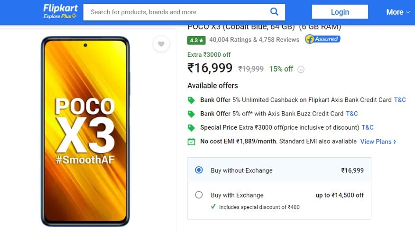Select Buy with Exchange option
This screenshot has height=232, width=415.
[x=199, y=195]
